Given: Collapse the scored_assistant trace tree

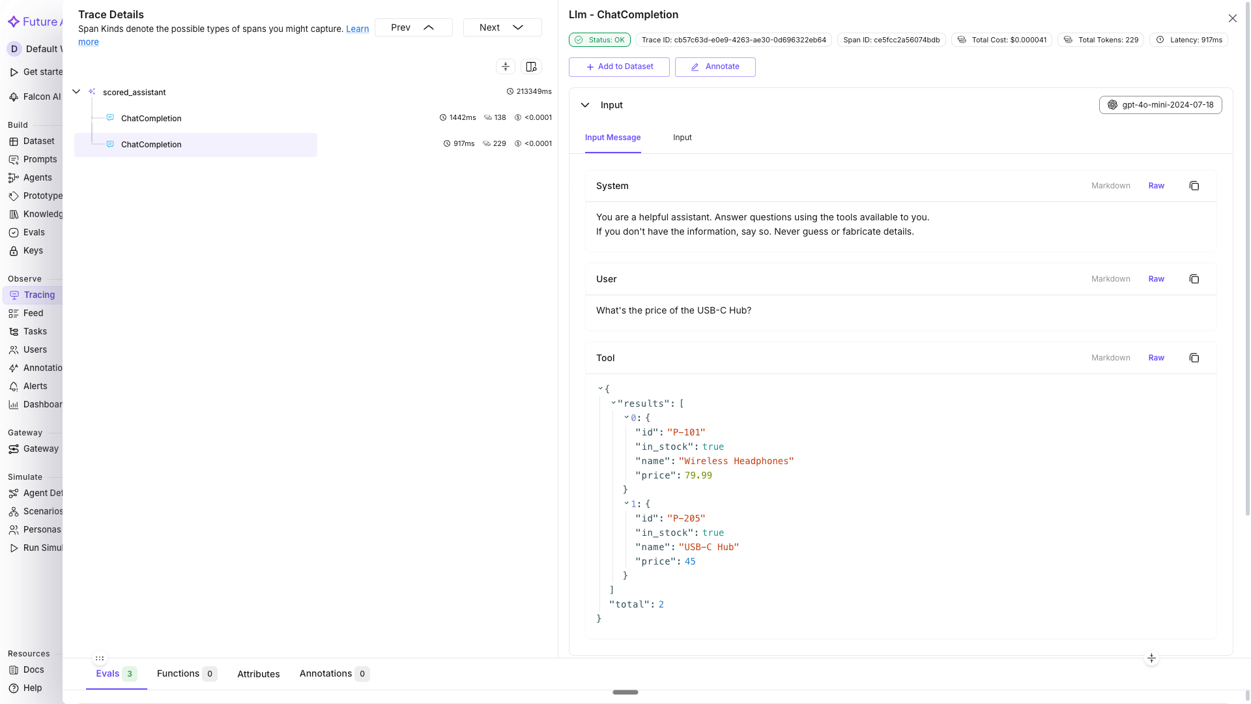Looking at the screenshot, I should (x=76, y=91).
